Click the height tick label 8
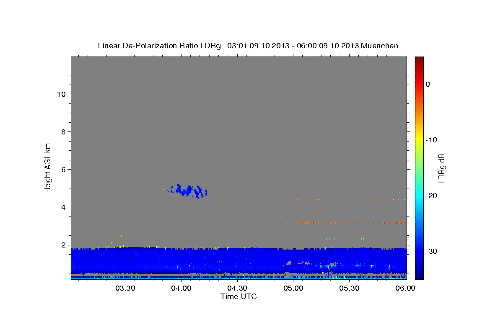This screenshot has height=335, width=503. 63,132
